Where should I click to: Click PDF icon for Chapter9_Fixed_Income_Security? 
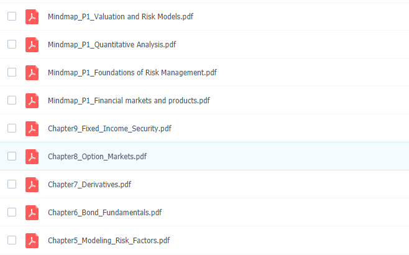(x=32, y=129)
